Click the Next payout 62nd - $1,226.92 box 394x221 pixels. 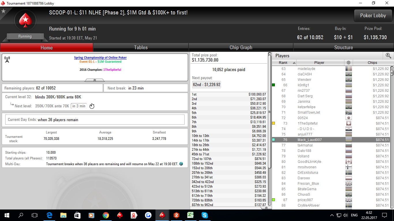[207, 85]
